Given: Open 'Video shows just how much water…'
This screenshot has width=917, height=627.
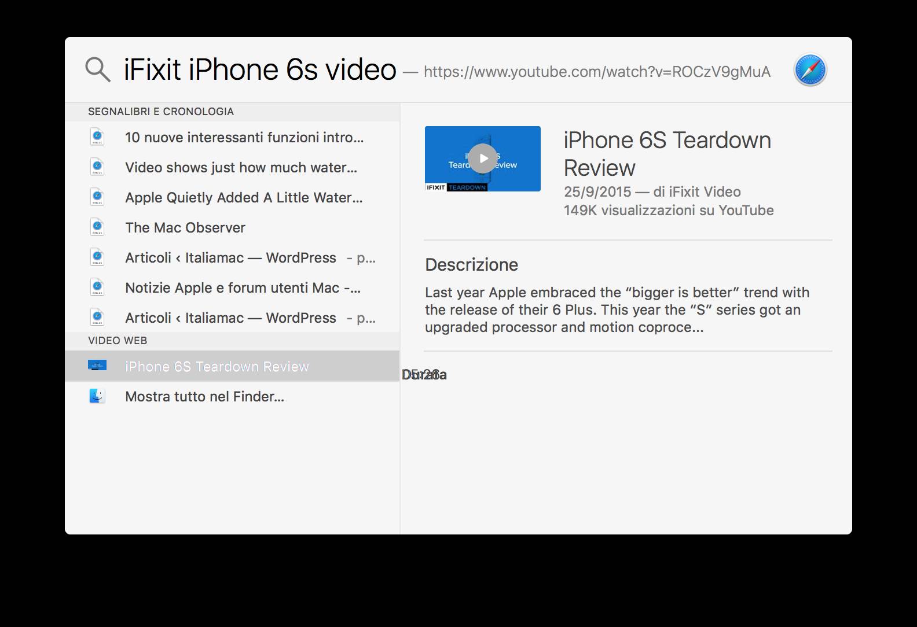Looking at the screenshot, I should click(232, 167).
